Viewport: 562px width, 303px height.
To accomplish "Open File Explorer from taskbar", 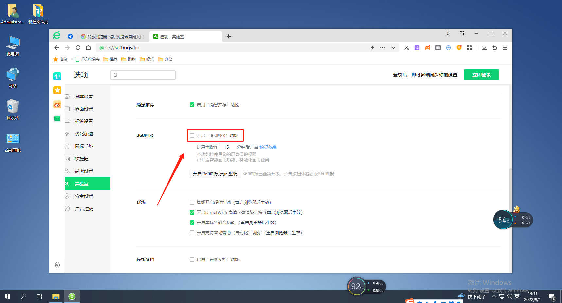I will (56, 296).
